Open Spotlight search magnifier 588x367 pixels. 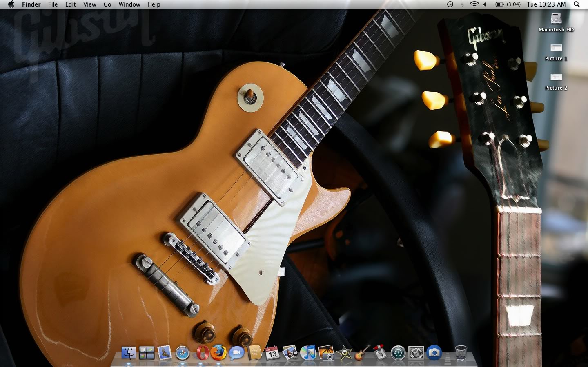pos(577,4)
